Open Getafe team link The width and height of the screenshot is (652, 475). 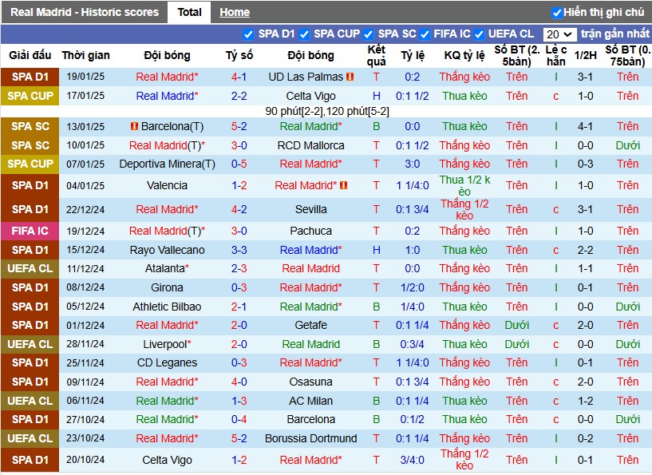click(x=310, y=325)
